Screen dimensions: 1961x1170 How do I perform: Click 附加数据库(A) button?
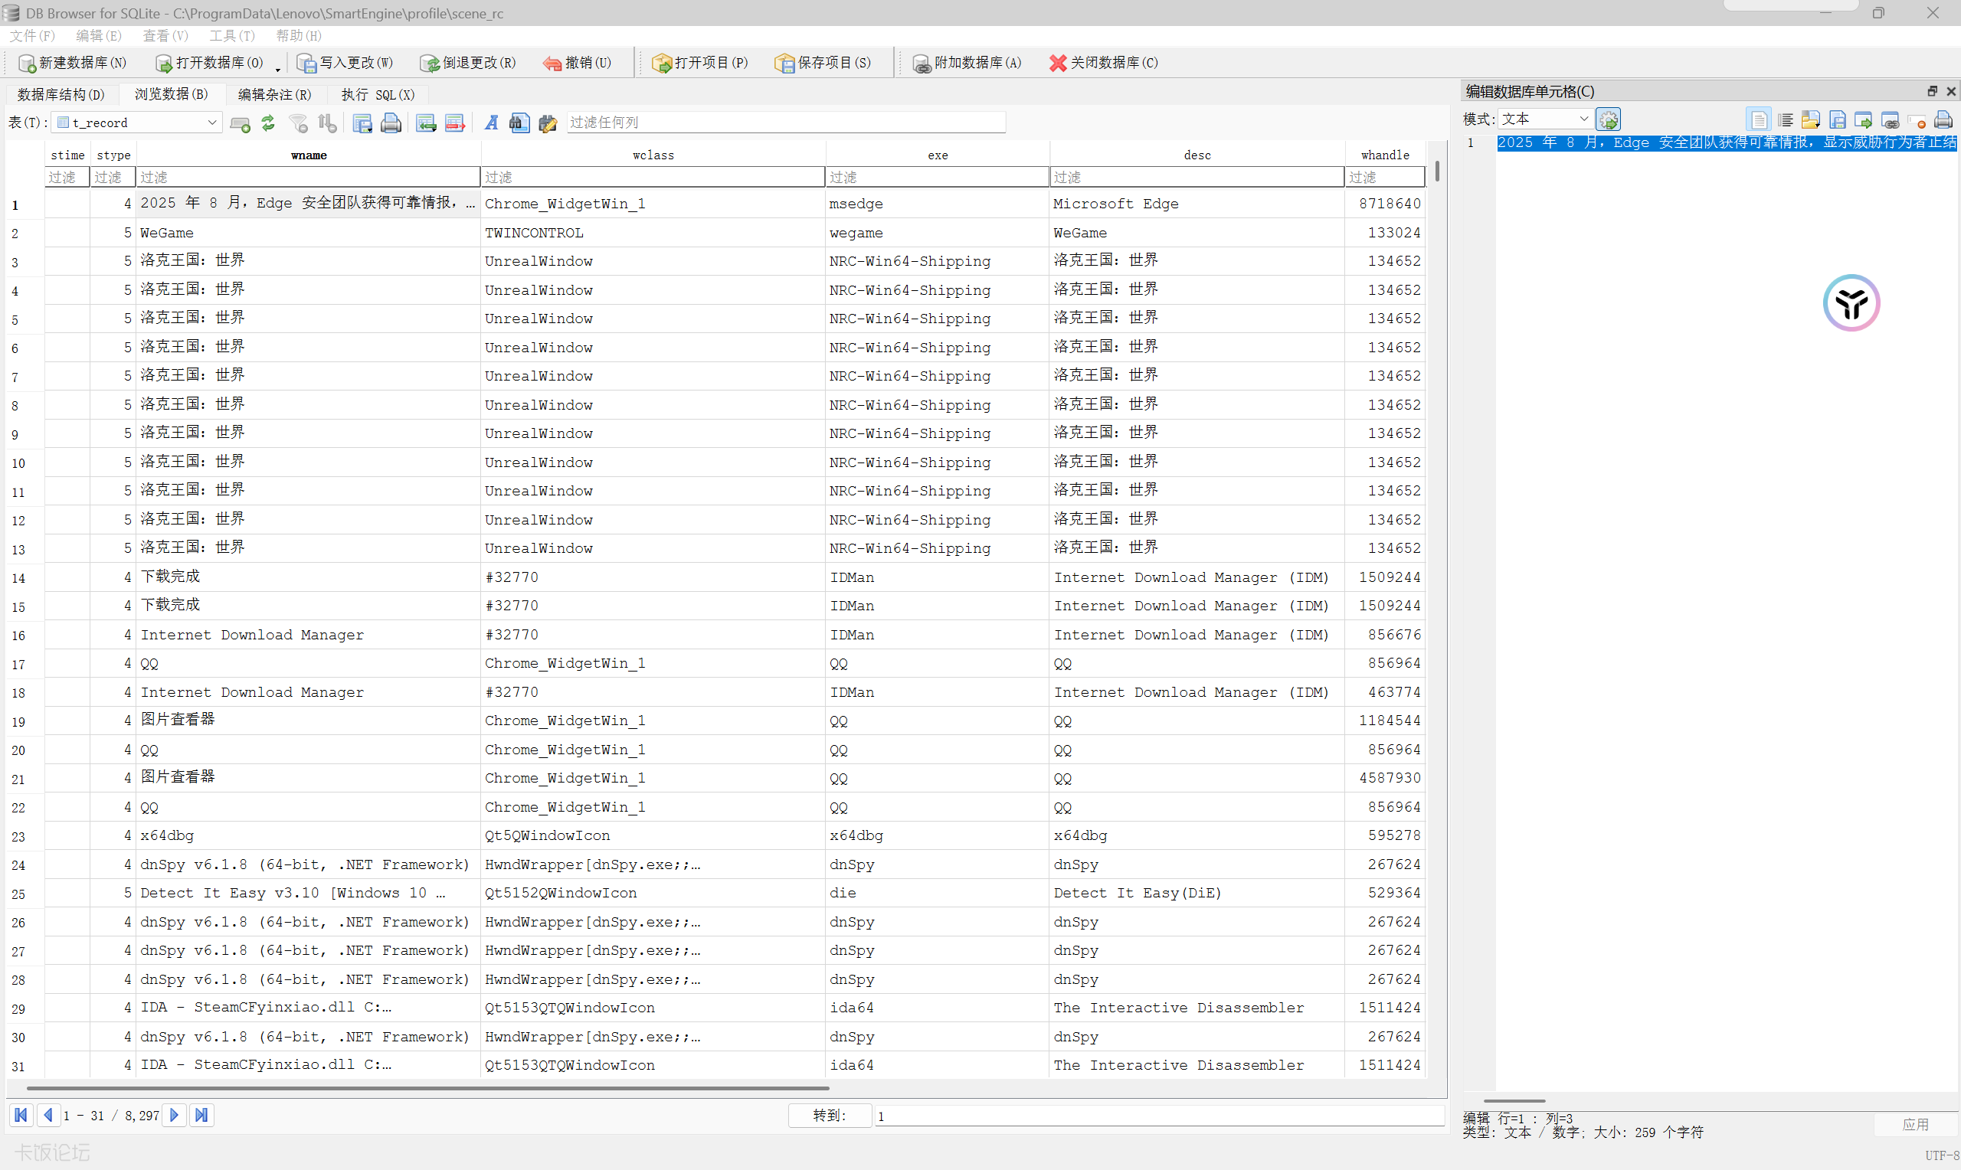967,63
